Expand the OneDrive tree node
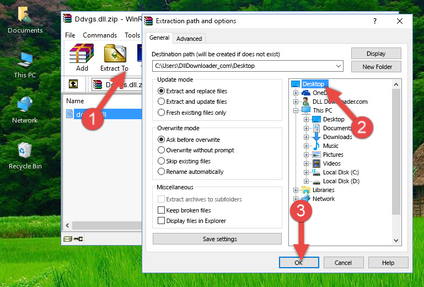424x287 pixels. (x=296, y=93)
